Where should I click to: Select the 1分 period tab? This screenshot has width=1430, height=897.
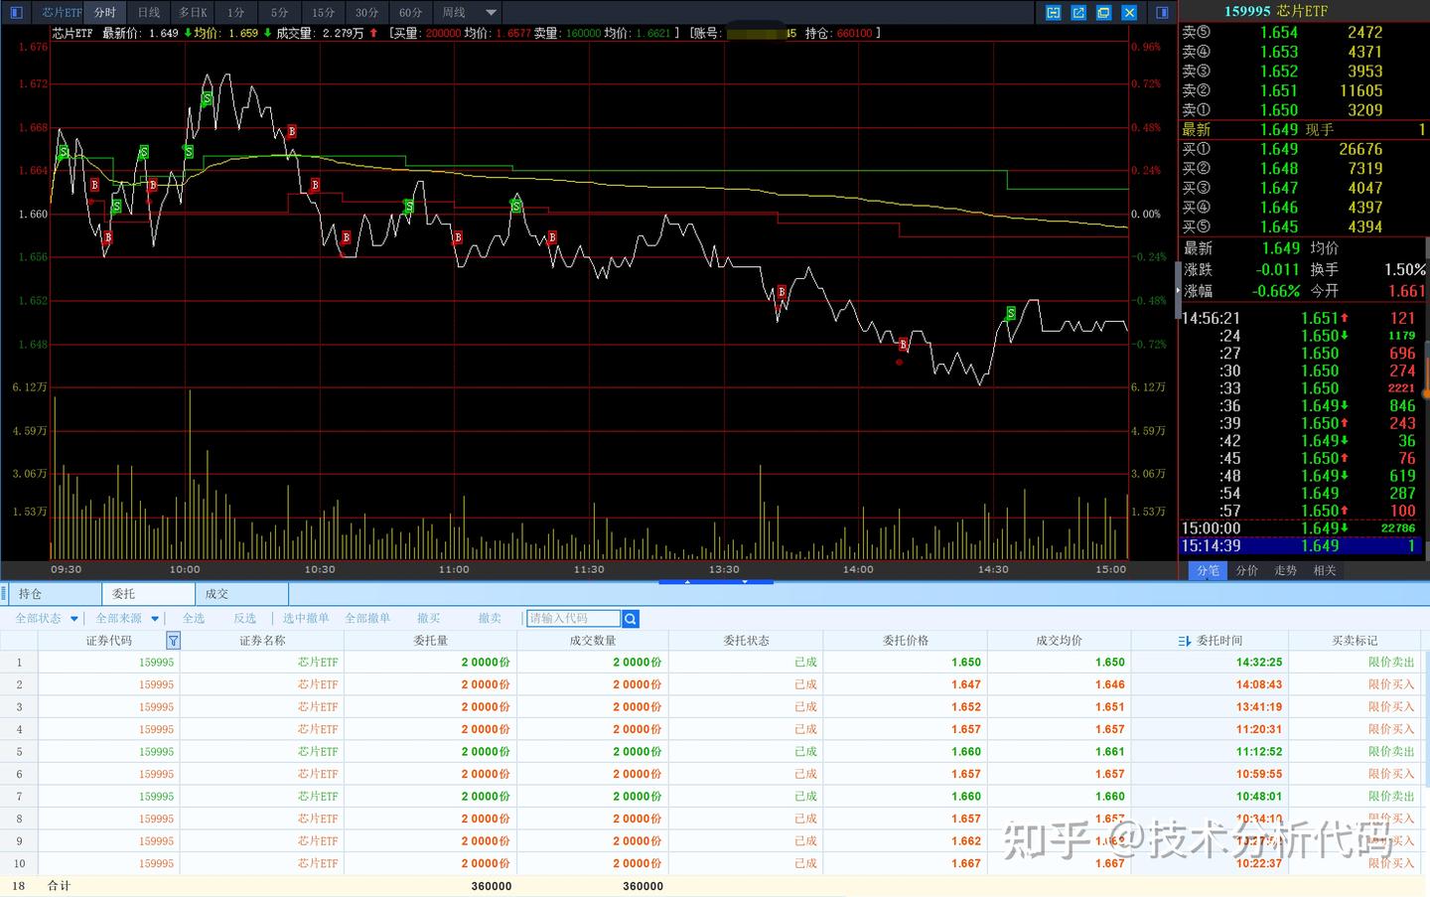tap(235, 12)
